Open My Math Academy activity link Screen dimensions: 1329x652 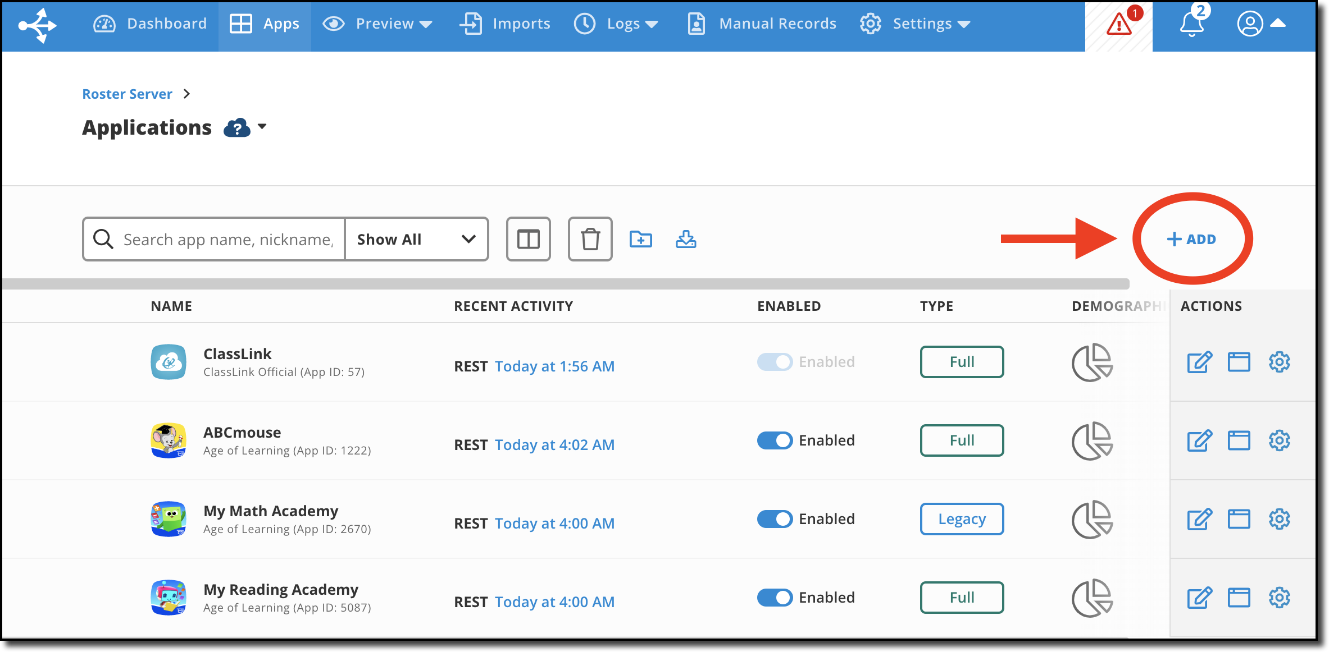tap(554, 524)
